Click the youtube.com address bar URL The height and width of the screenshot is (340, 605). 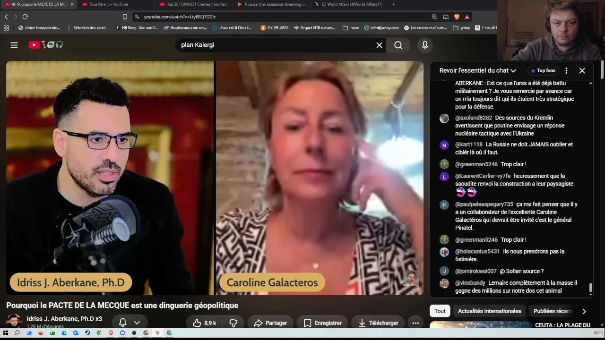tap(180, 17)
